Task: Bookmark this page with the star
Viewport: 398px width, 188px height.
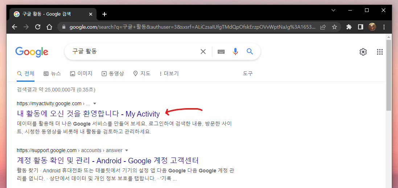Action: (x=335, y=27)
